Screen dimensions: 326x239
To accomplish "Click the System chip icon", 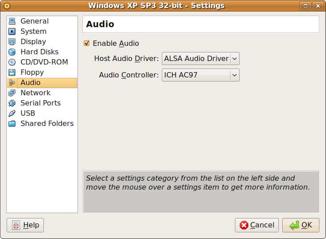I will click(12, 32).
